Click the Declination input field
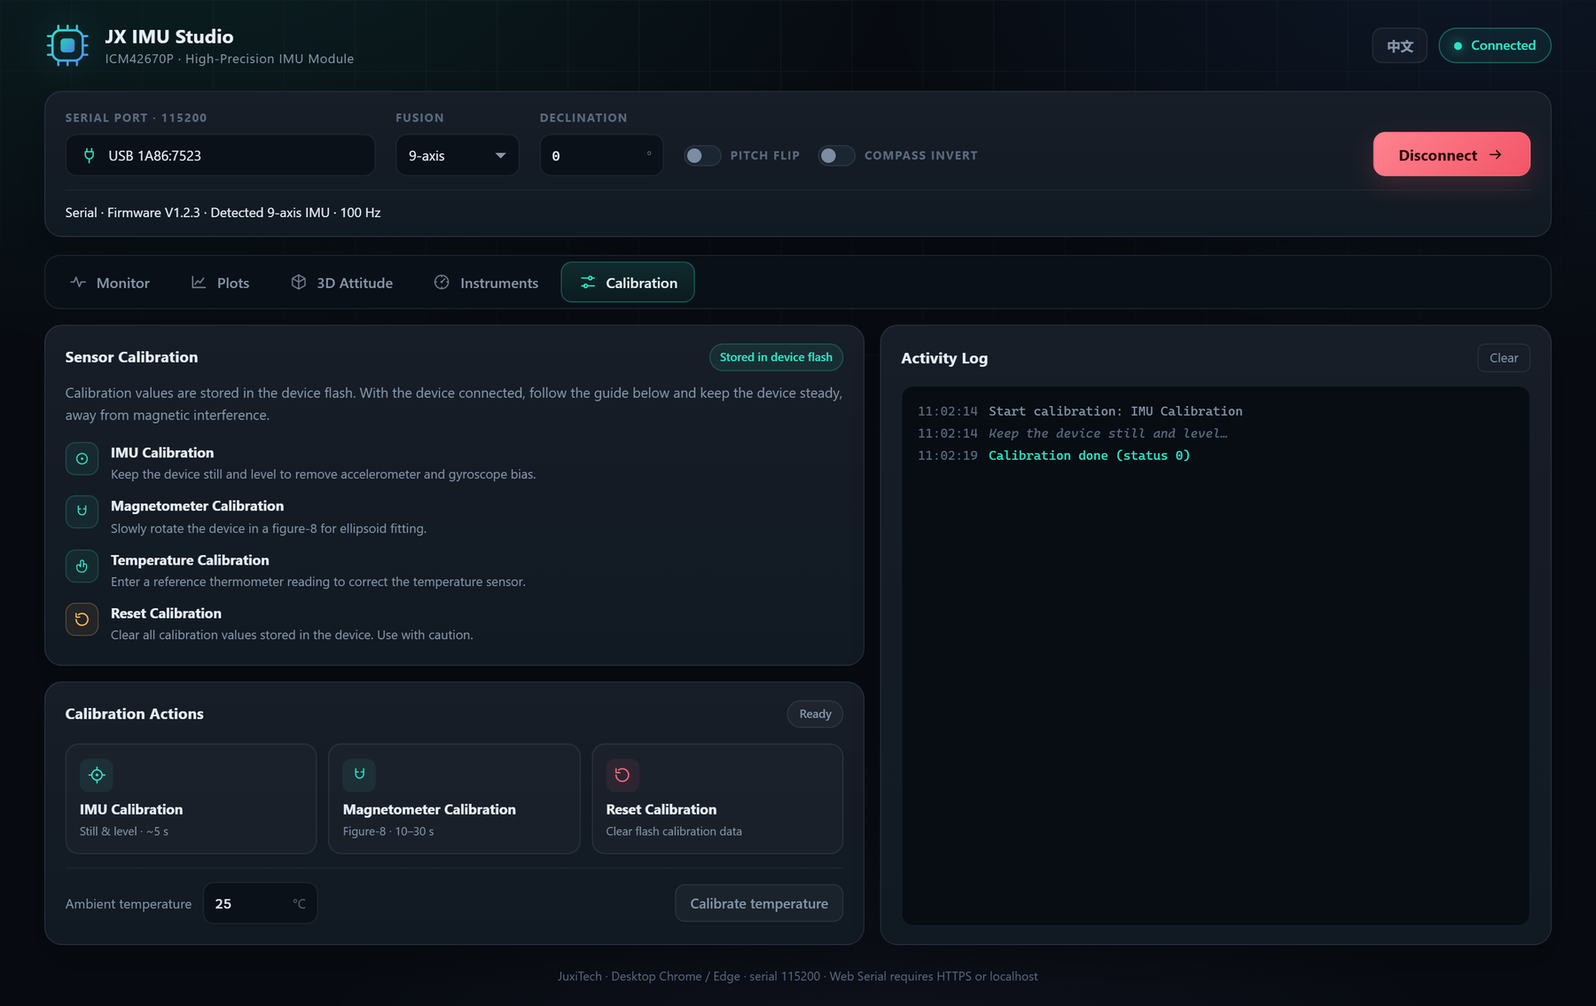This screenshot has width=1596, height=1006. pyautogui.click(x=601, y=155)
